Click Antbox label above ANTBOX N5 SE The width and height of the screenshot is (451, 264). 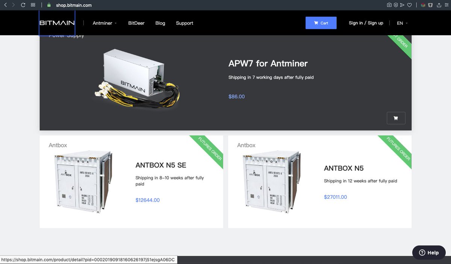(x=58, y=145)
